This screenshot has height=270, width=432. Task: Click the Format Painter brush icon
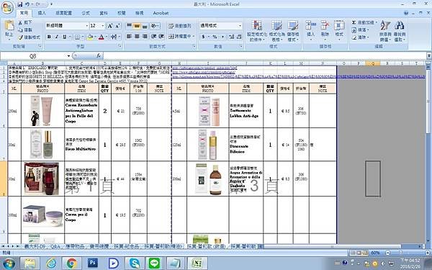coord(21,37)
